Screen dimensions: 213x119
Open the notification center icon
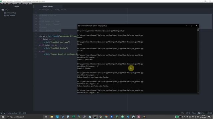tap(209, 117)
